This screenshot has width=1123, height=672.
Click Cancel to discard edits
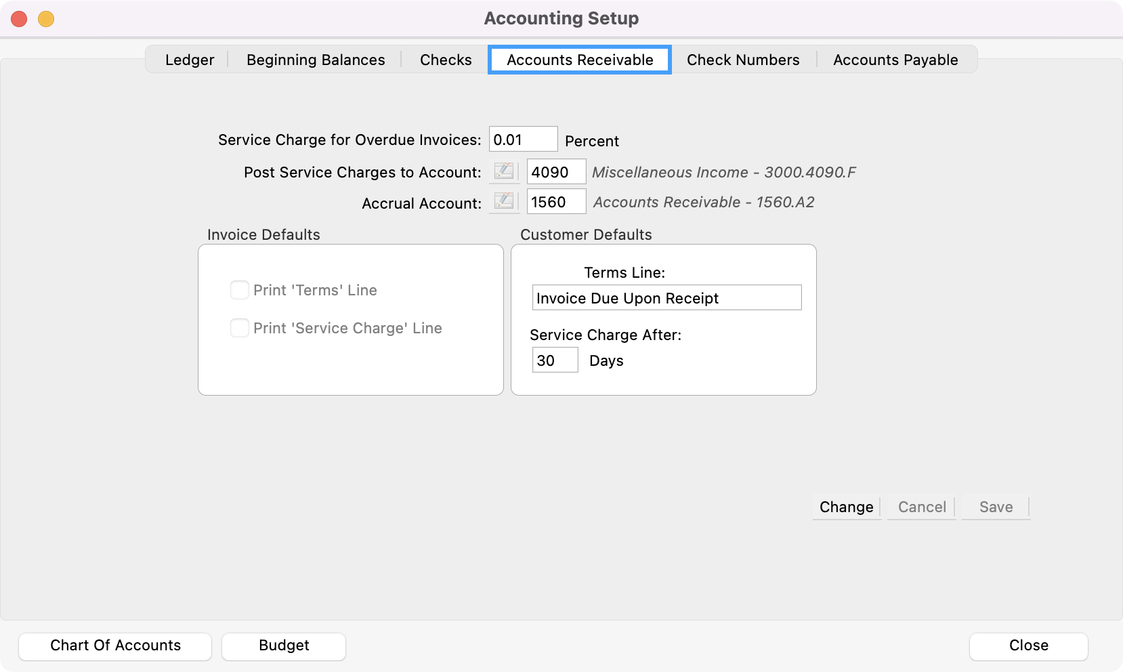(x=922, y=507)
